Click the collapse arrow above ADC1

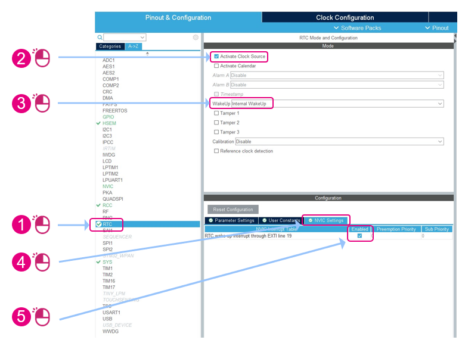coord(147,54)
